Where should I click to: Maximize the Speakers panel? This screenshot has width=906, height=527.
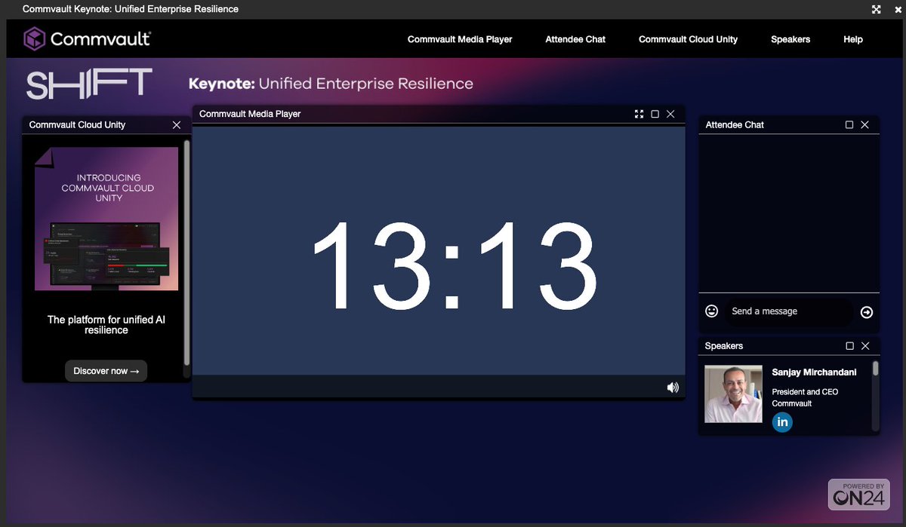pos(849,346)
